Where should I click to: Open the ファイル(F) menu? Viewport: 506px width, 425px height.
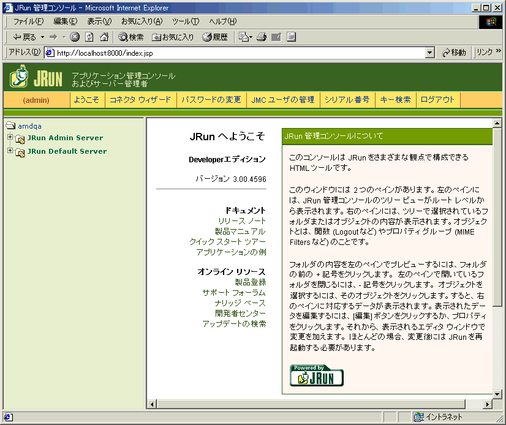click(x=28, y=21)
